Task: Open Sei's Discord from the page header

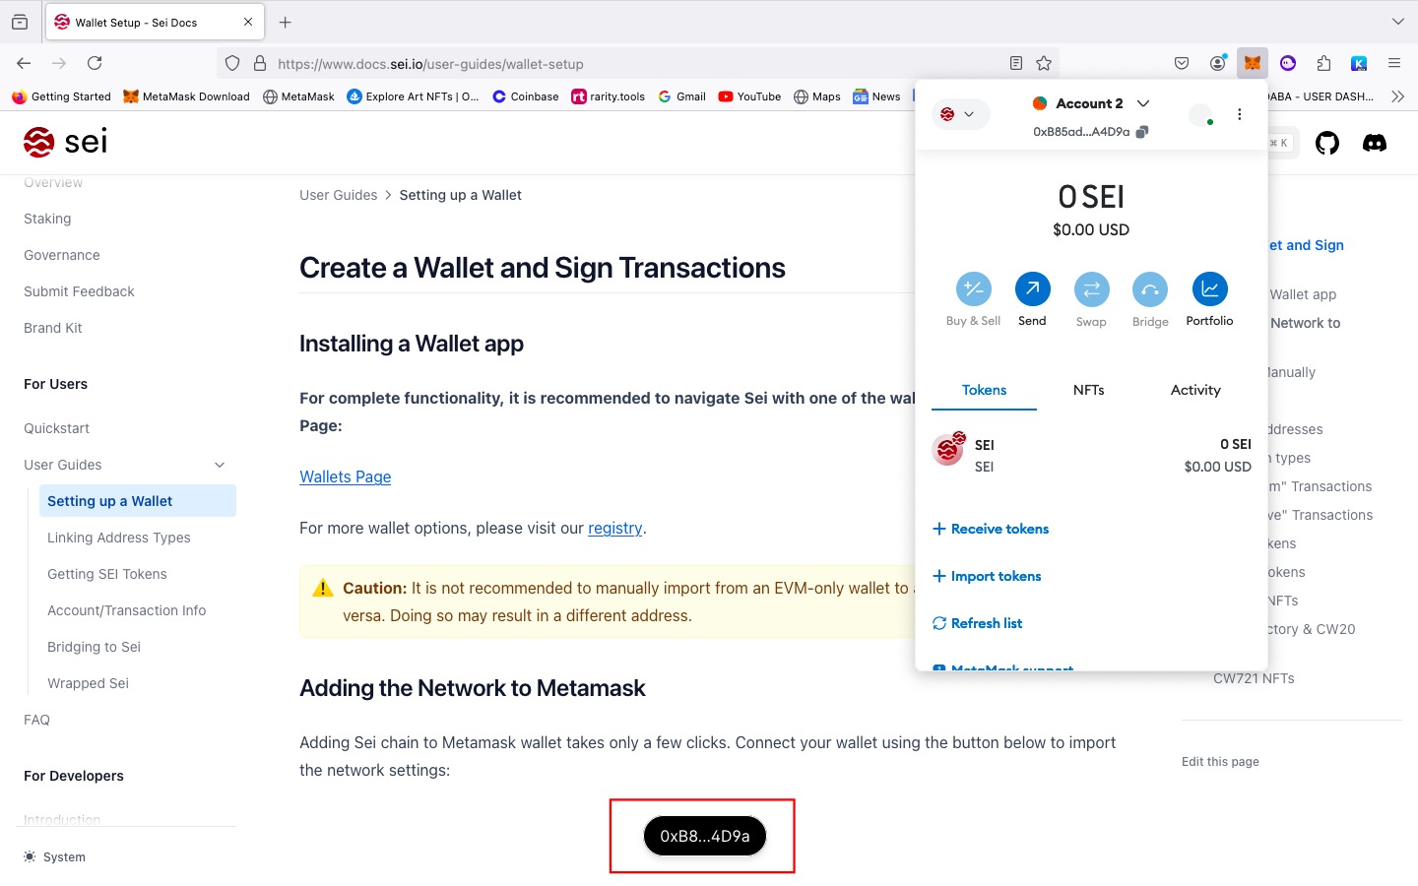Action: coord(1375,142)
